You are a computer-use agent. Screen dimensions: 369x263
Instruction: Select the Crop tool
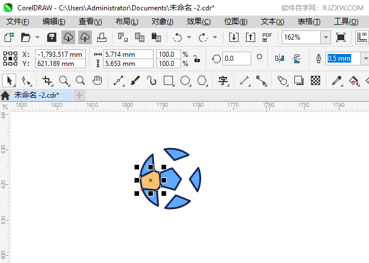point(47,80)
